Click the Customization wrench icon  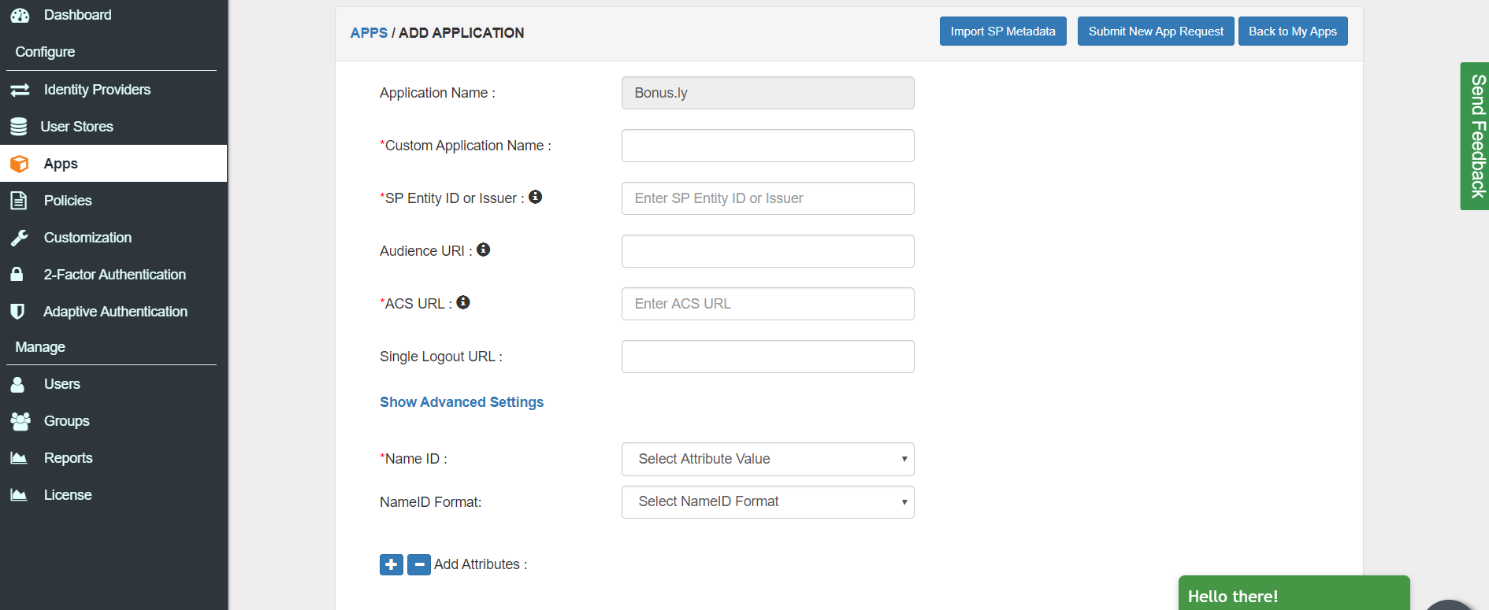[x=20, y=238]
